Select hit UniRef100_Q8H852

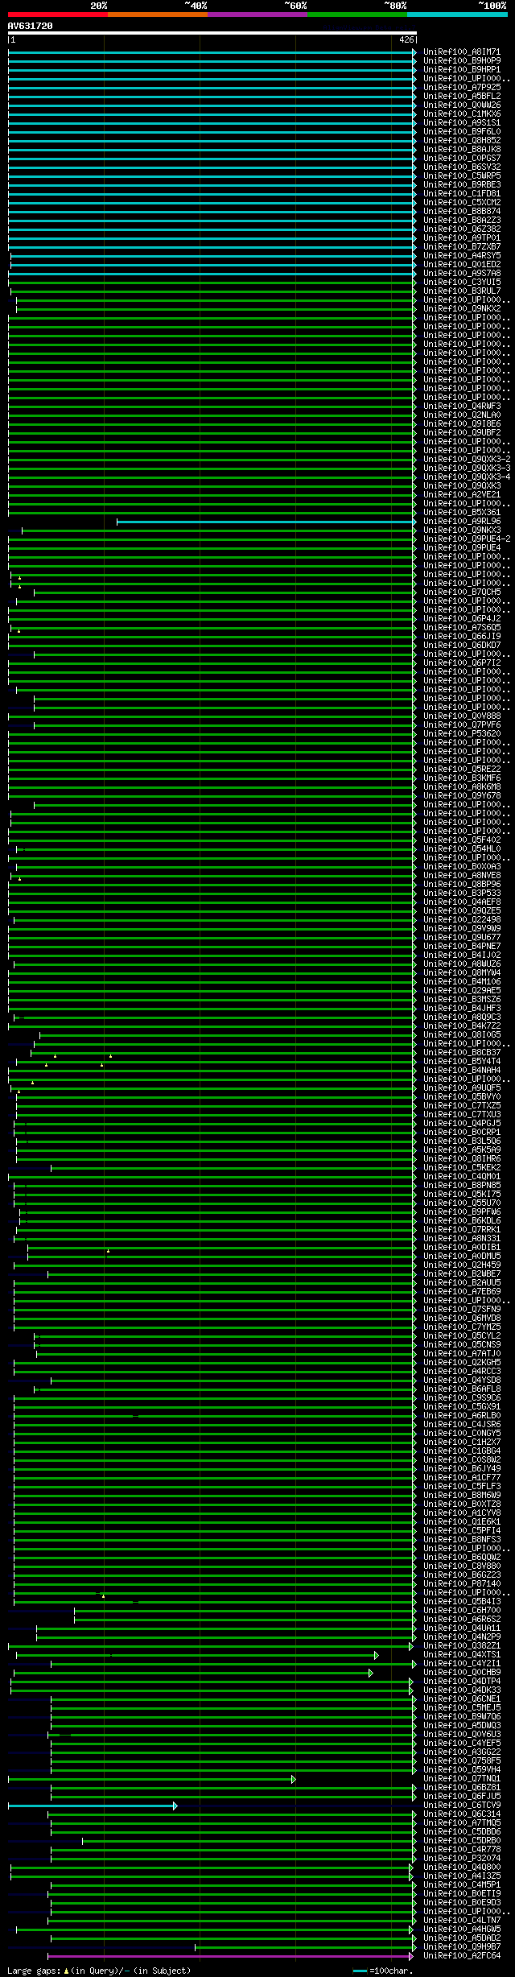(x=462, y=141)
